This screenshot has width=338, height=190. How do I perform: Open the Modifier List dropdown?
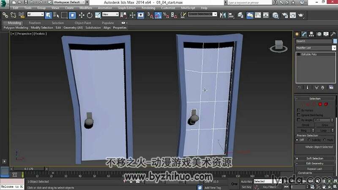[334, 48]
